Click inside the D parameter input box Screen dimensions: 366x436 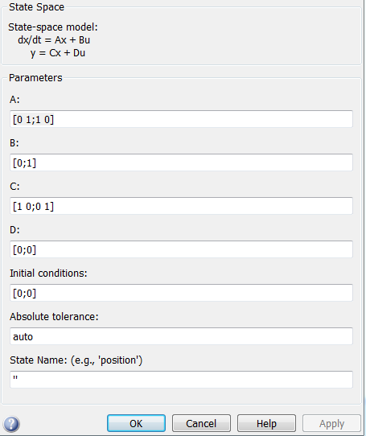(181, 249)
